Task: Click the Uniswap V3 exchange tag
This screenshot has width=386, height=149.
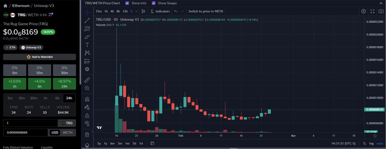Action: 31,47
